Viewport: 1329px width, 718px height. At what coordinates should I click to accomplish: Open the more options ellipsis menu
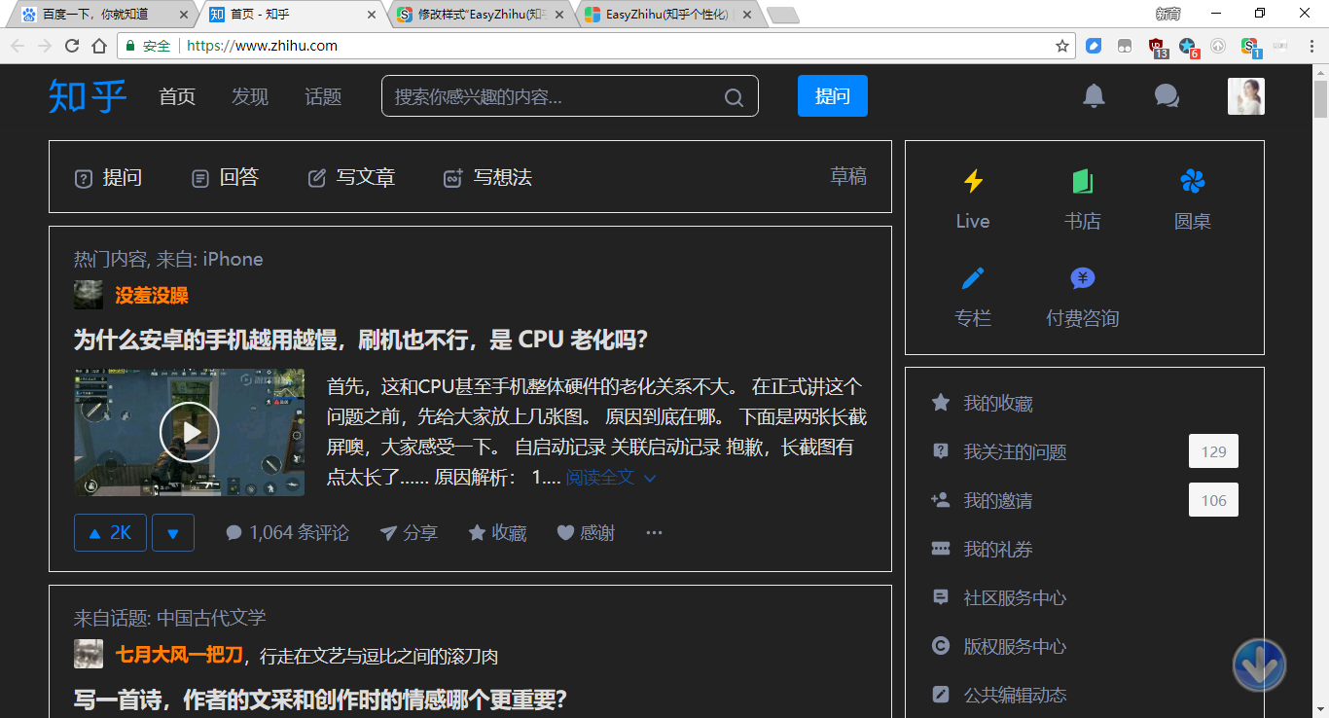point(655,533)
